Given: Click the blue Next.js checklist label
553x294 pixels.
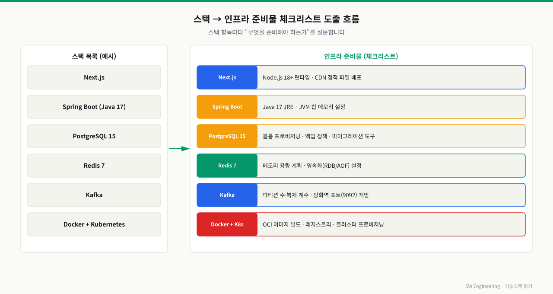Looking at the screenshot, I should [227, 77].
